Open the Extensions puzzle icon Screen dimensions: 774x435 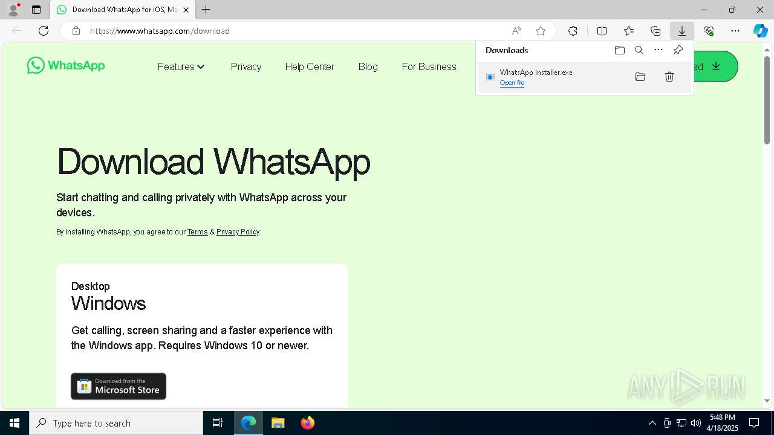(573, 31)
